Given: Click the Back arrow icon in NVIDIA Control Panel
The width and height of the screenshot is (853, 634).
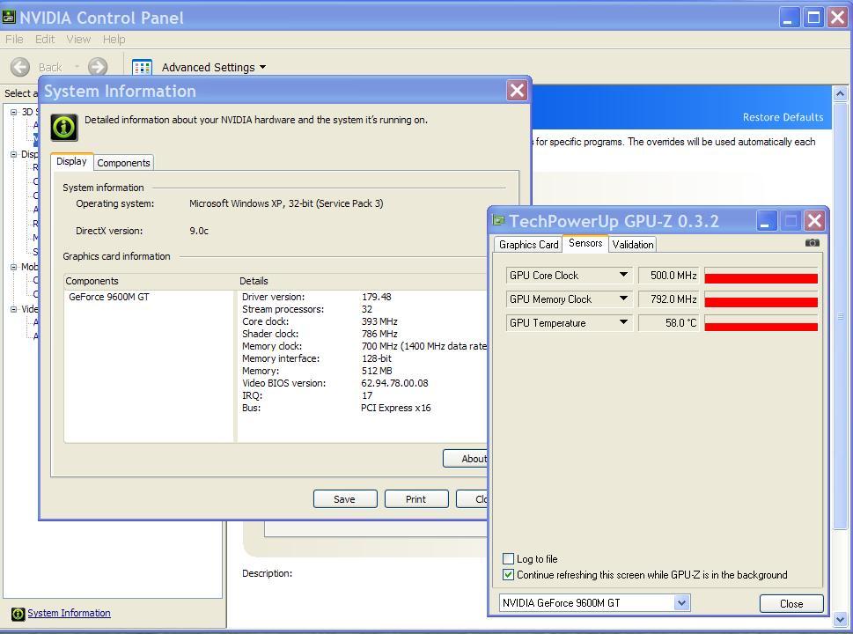Looking at the screenshot, I should click(x=20, y=67).
